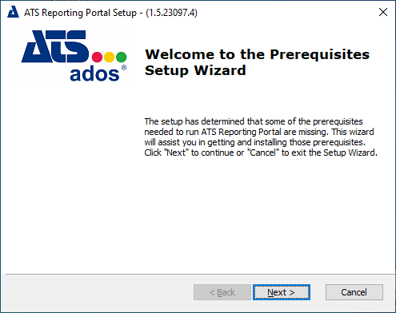Viewport: 396px width, 313px height.
Task: Click the 'Setup Wizard' heading line
Action: coord(195,70)
